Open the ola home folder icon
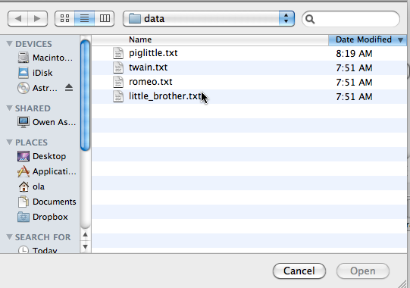Screen dimensions: 410x288 tap(23, 186)
